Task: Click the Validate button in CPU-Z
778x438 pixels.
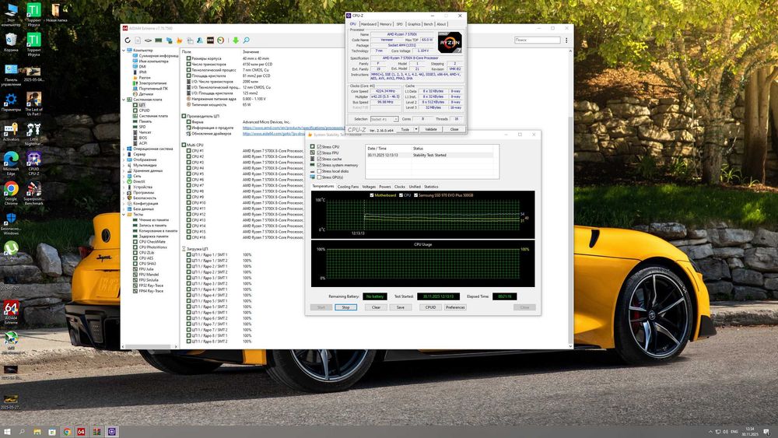Action: [431, 129]
